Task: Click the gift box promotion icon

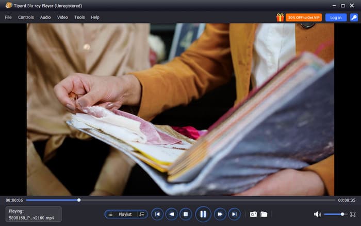Action: point(280,17)
